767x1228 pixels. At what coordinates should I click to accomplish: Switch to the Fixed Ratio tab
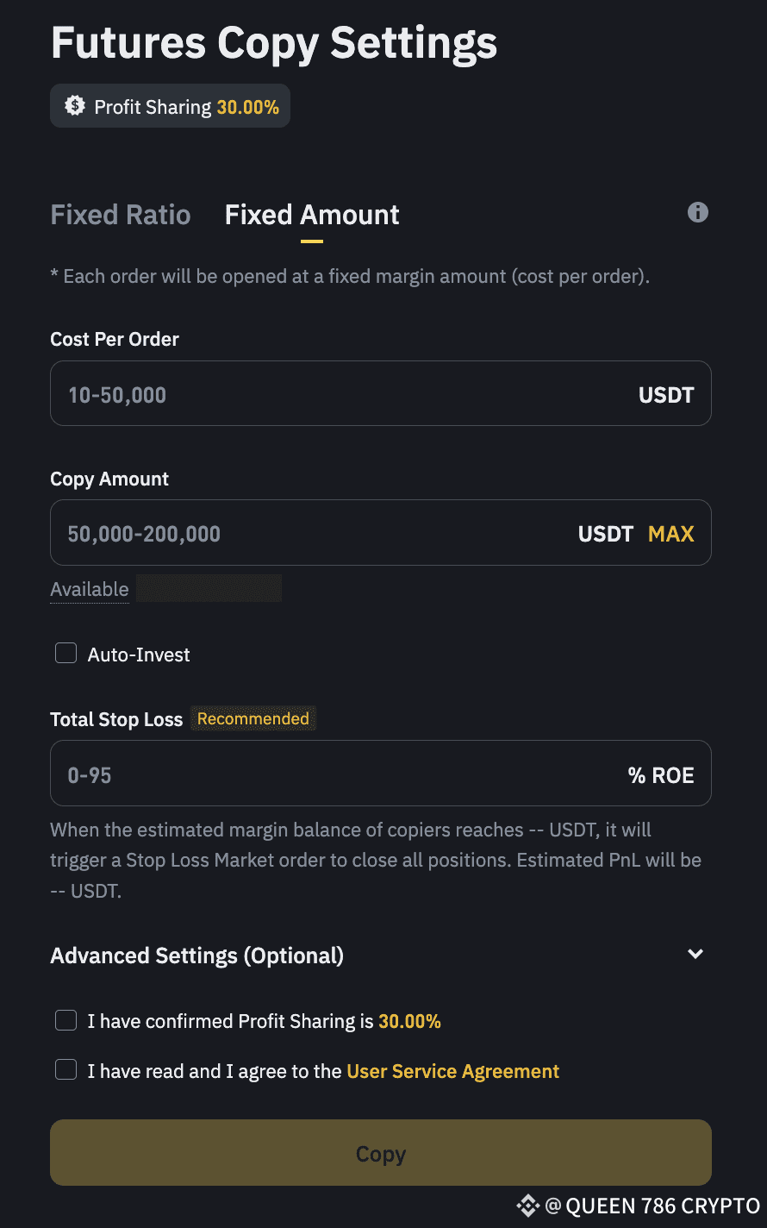click(121, 215)
